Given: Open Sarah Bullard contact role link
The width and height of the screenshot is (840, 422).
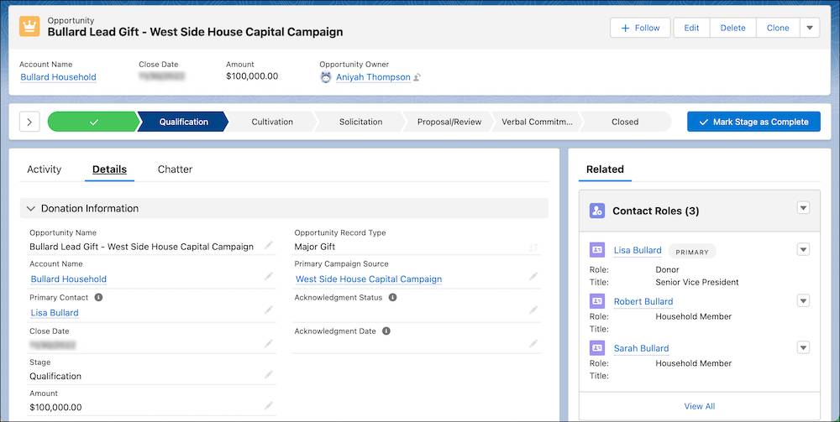Looking at the screenshot, I should (x=641, y=348).
